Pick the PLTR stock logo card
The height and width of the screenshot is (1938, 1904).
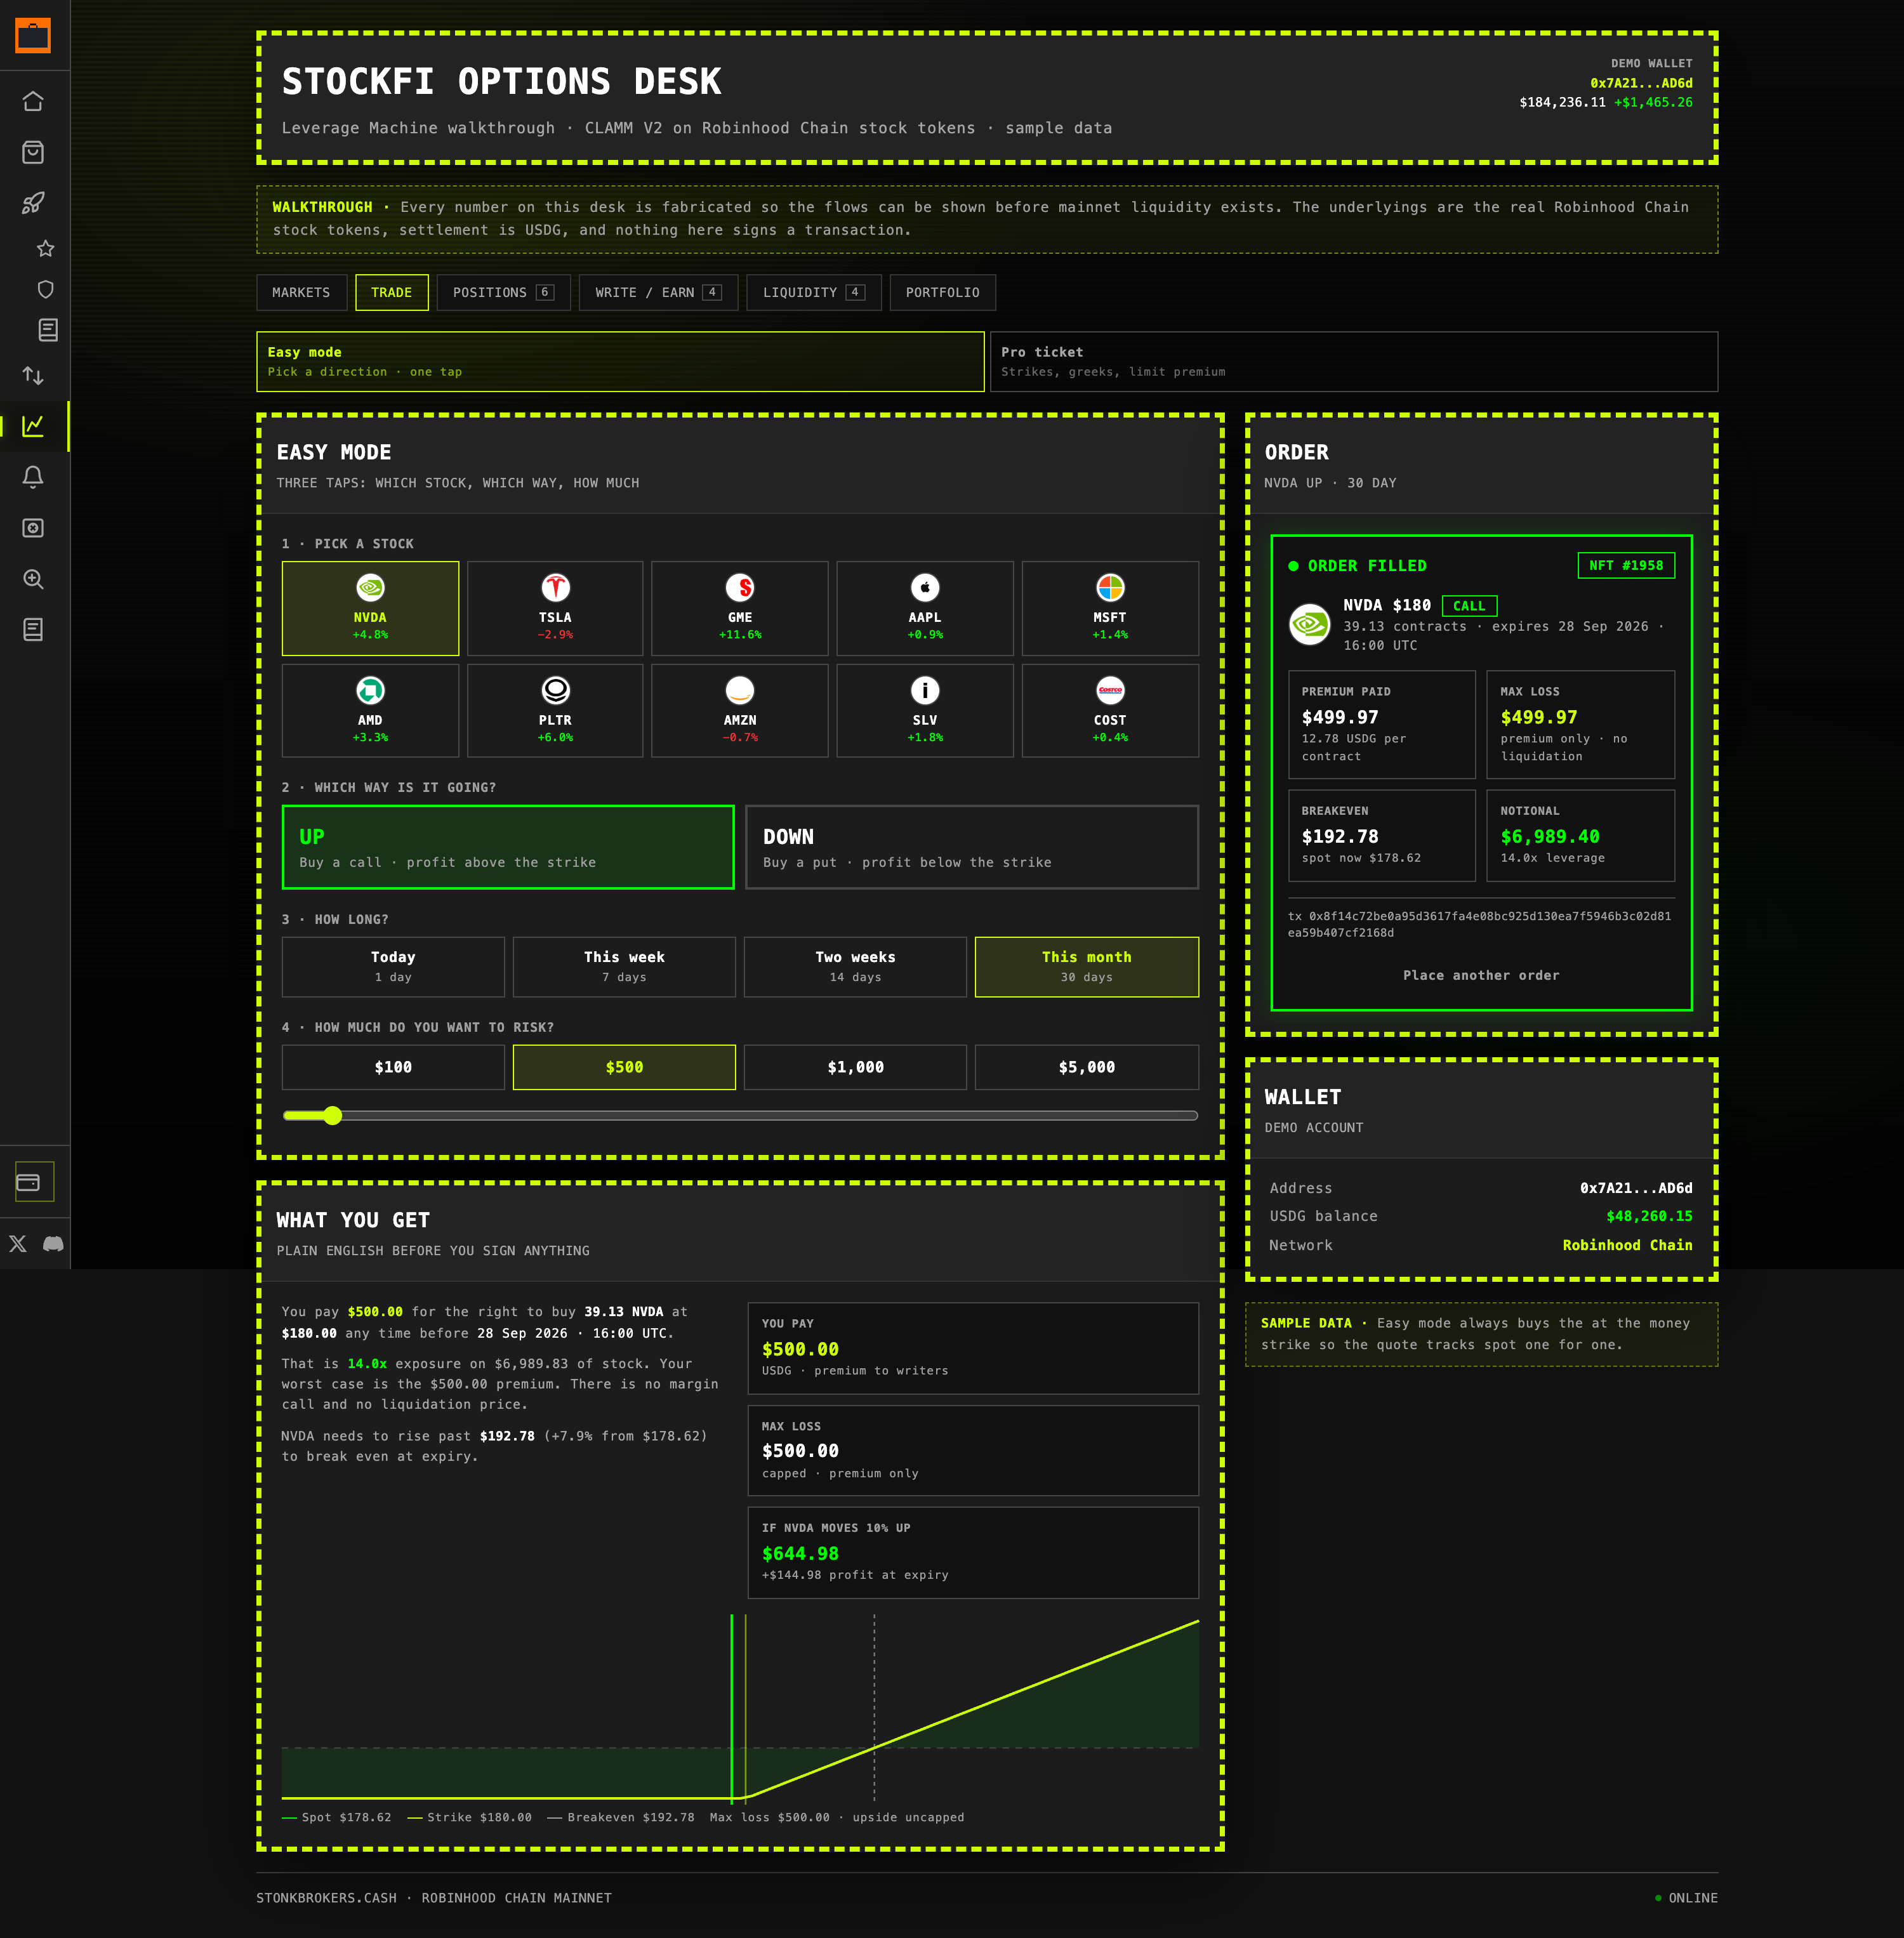[x=555, y=711]
